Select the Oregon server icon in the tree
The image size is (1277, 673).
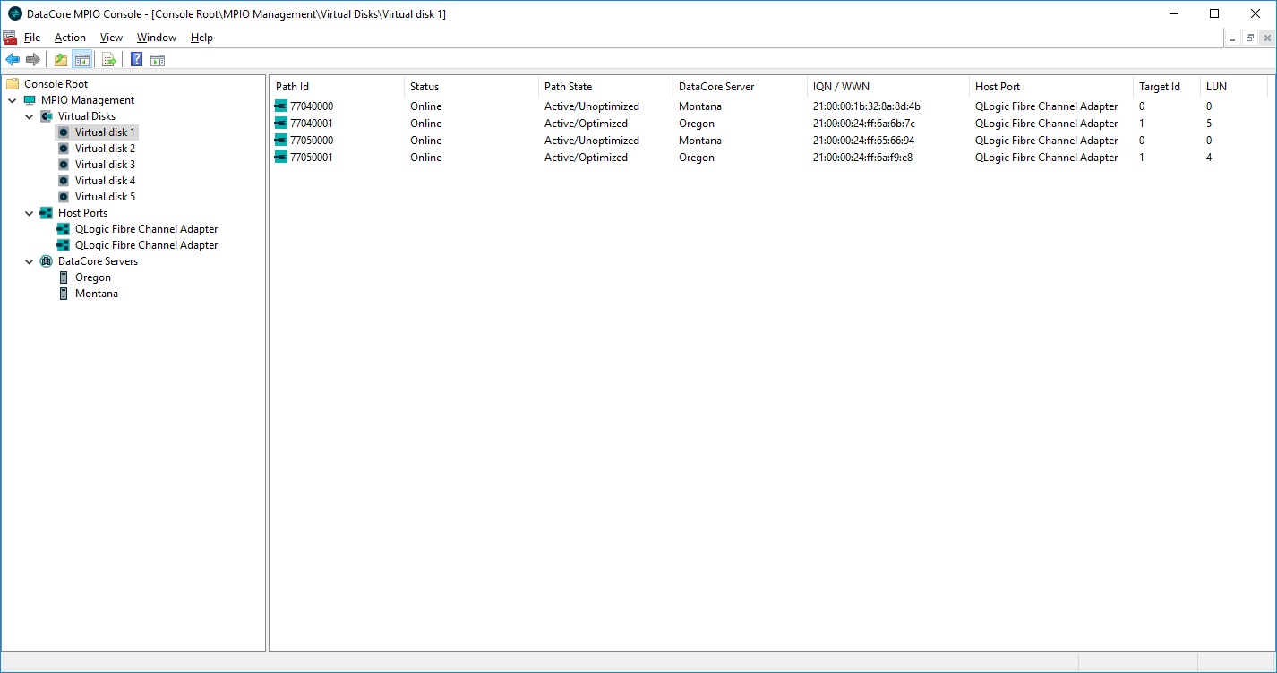click(x=64, y=277)
